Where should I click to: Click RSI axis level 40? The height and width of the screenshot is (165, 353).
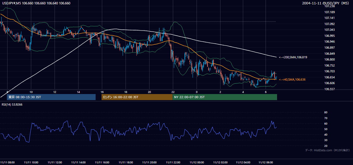pos(326,134)
